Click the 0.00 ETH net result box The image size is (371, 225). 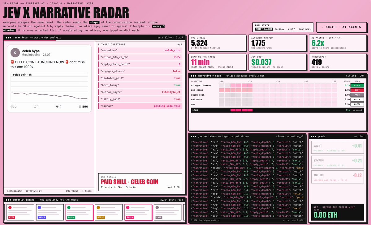[x=337, y=212]
